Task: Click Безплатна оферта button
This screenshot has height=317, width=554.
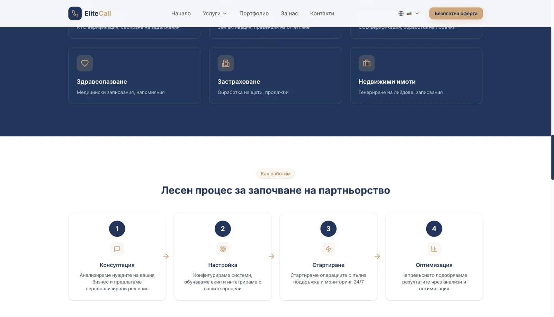Action: [x=456, y=13]
